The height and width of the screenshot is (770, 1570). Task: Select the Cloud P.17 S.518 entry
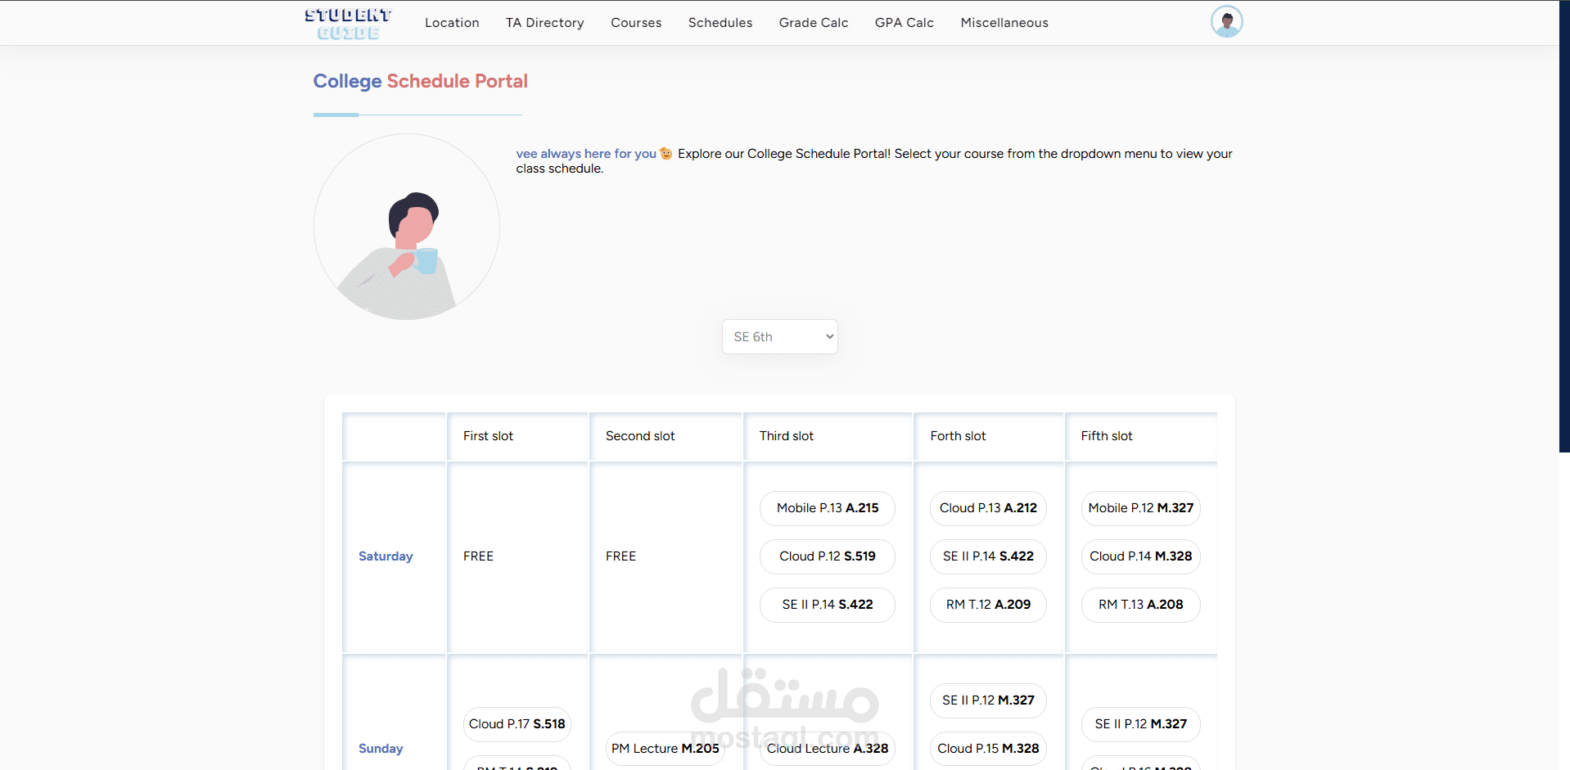pos(517,724)
